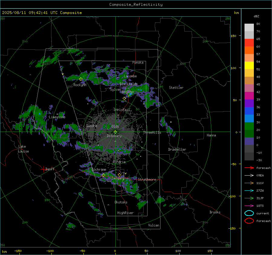Screen dimensions: 272x255
Task: Click the red cross marker at Banff
Action: tap(43, 169)
